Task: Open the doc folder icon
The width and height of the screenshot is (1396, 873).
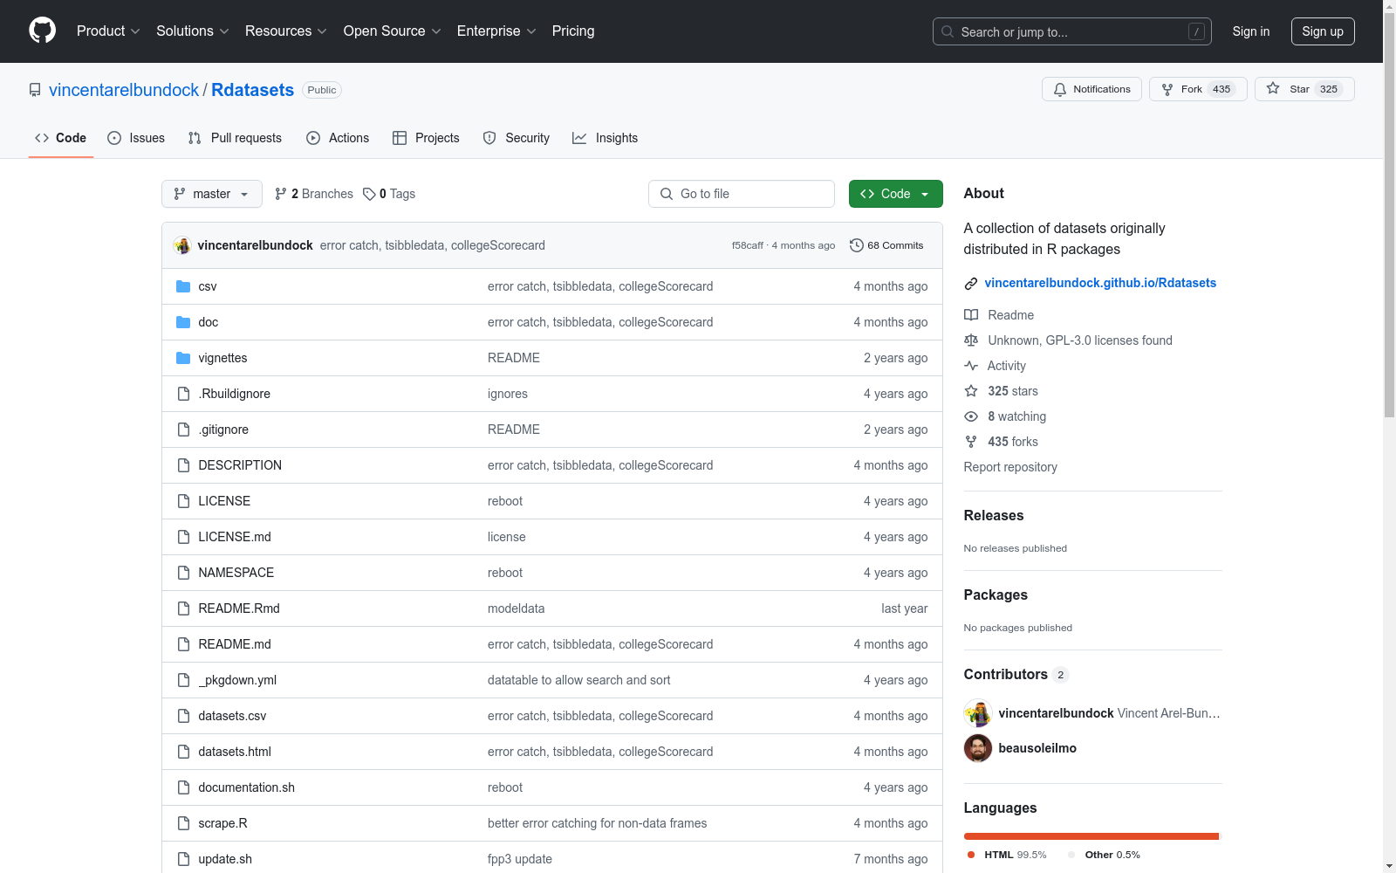Action: pyautogui.click(x=183, y=322)
